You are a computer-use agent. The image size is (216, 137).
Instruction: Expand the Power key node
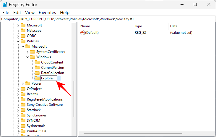pos(23,83)
